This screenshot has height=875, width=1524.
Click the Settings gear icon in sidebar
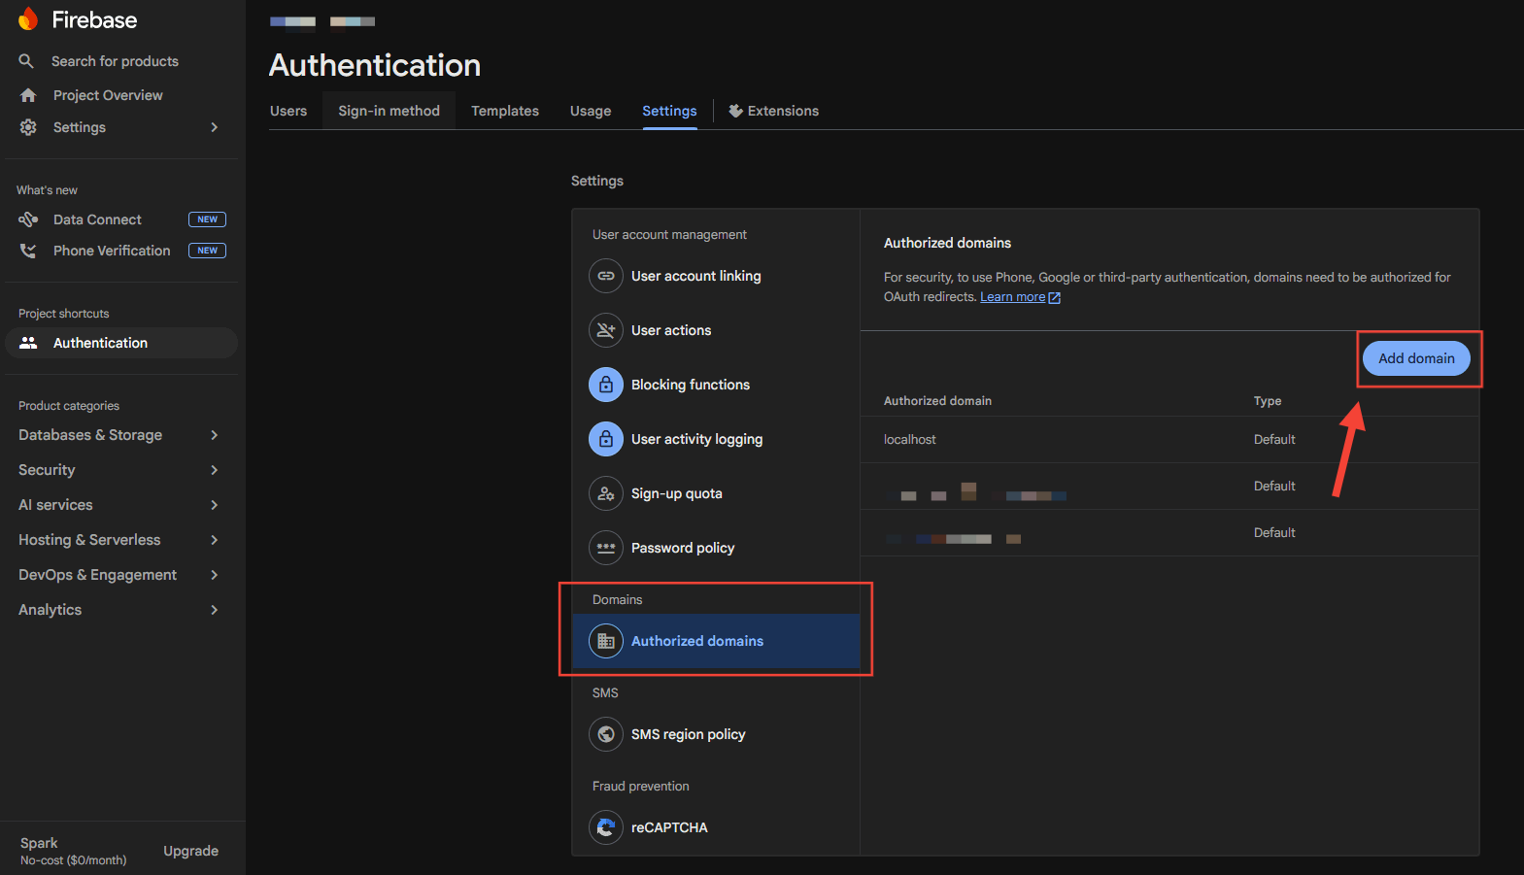[28, 127]
